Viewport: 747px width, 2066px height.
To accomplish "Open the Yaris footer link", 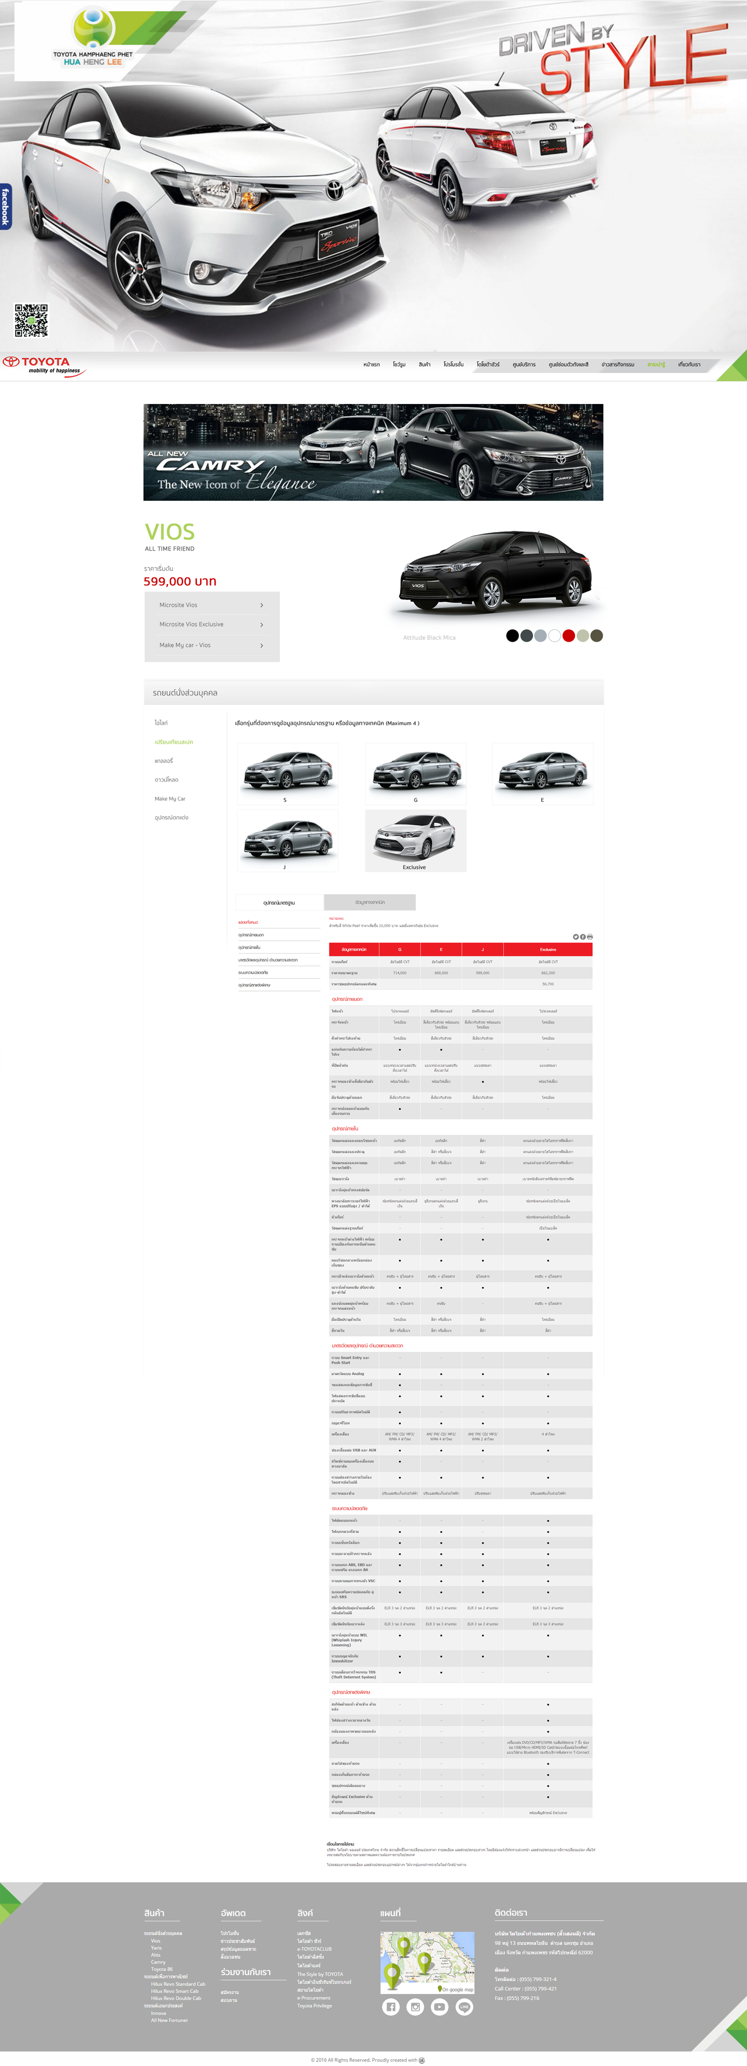I will coord(156,1947).
